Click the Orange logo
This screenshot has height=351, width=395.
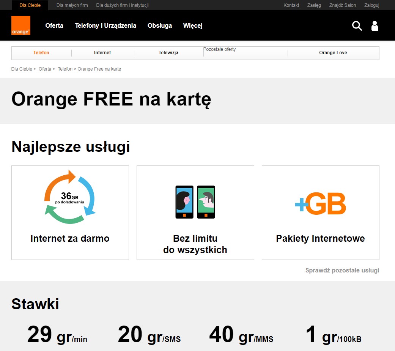[x=21, y=25]
